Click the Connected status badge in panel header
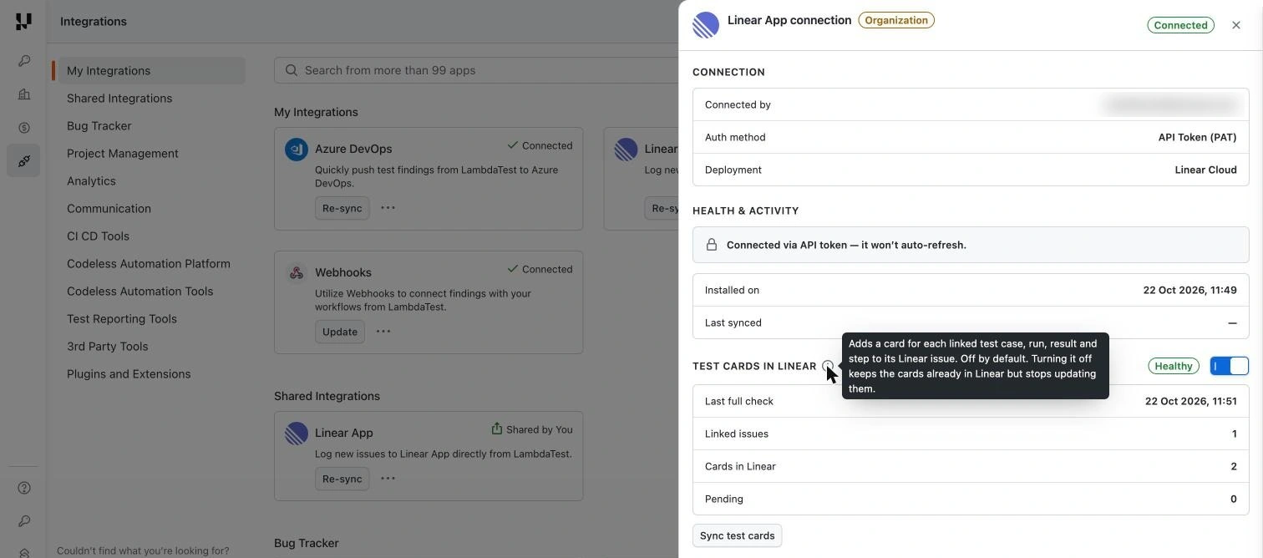Viewport: 1263px width, 558px height. pyautogui.click(x=1180, y=25)
